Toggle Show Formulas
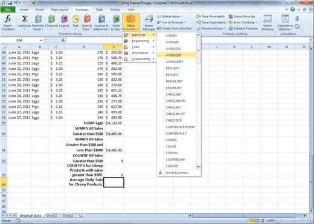 [242, 16]
